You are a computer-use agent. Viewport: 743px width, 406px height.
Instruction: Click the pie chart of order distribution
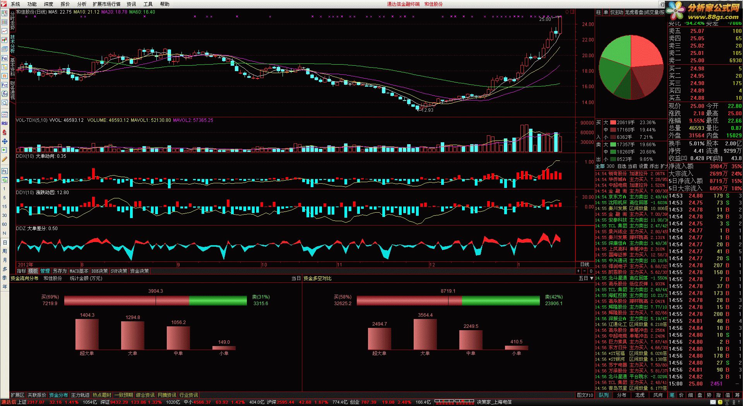click(631, 67)
